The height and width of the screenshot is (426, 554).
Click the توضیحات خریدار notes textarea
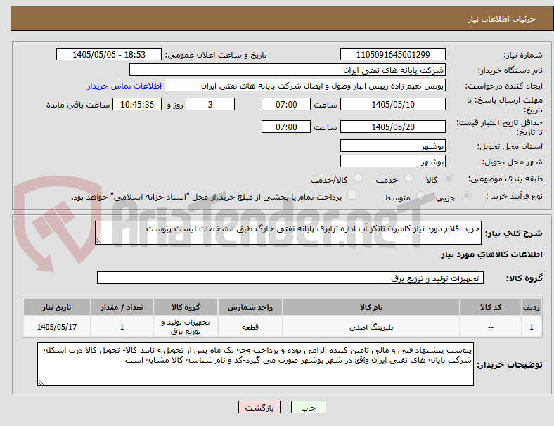click(x=255, y=364)
